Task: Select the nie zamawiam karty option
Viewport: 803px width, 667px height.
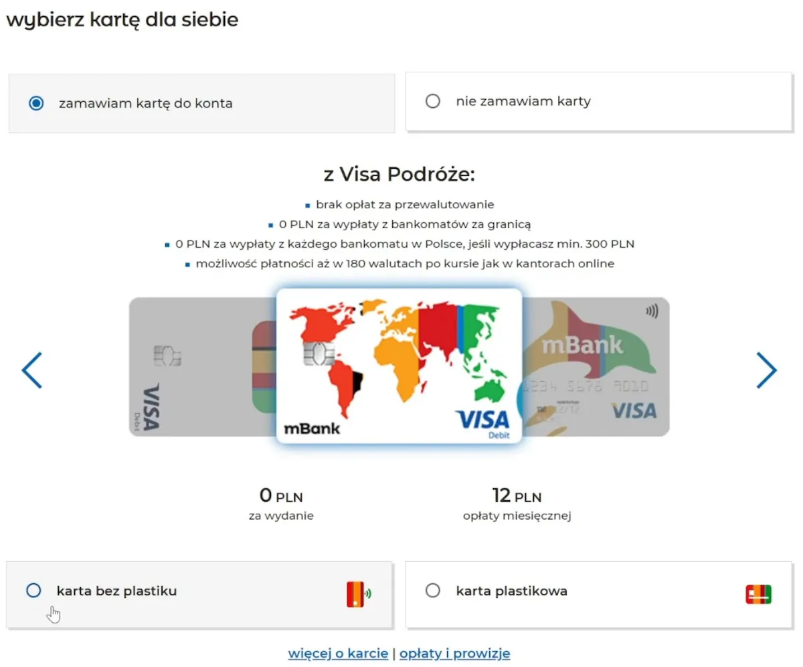Action: [x=433, y=101]
